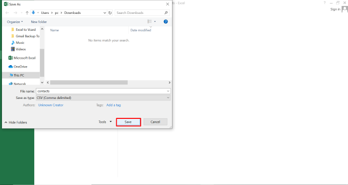Click the horizontal scrollbar left arrow
348x185 pixels.
[x=48, y=83]
